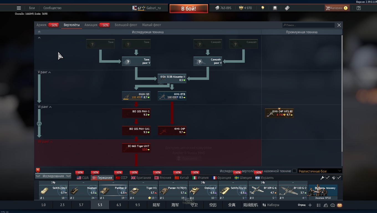Toggle the auto-repair wrench checkbox

[x=327, y=178]
